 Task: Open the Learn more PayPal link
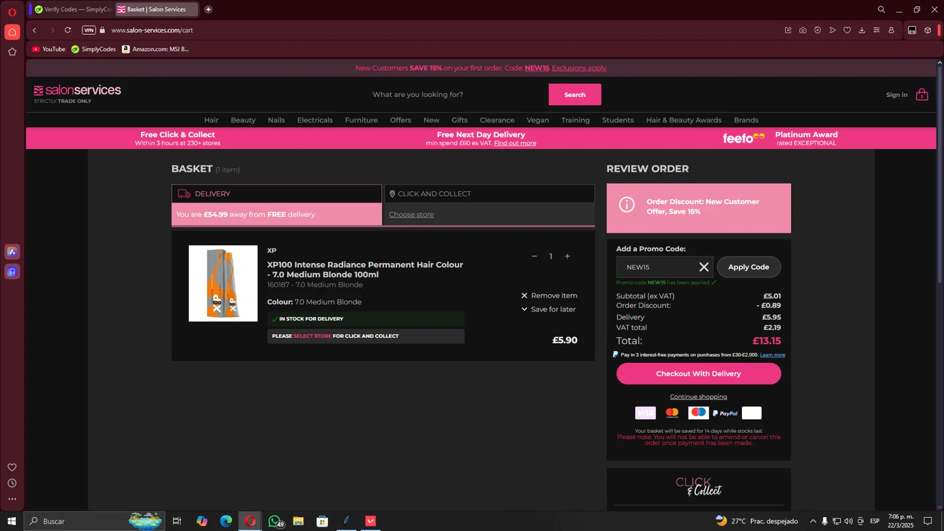[772, 355]
